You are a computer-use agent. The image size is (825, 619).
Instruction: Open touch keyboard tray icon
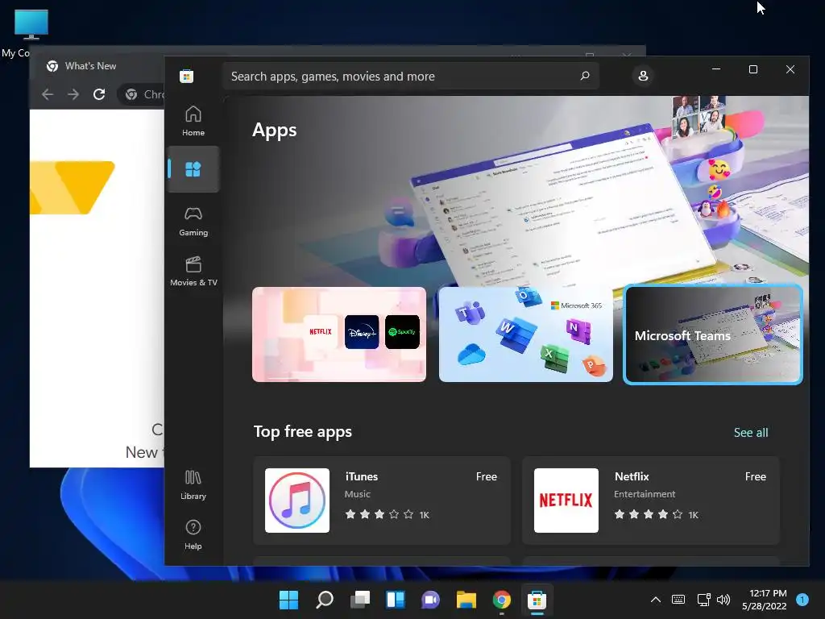click(678, 600)
